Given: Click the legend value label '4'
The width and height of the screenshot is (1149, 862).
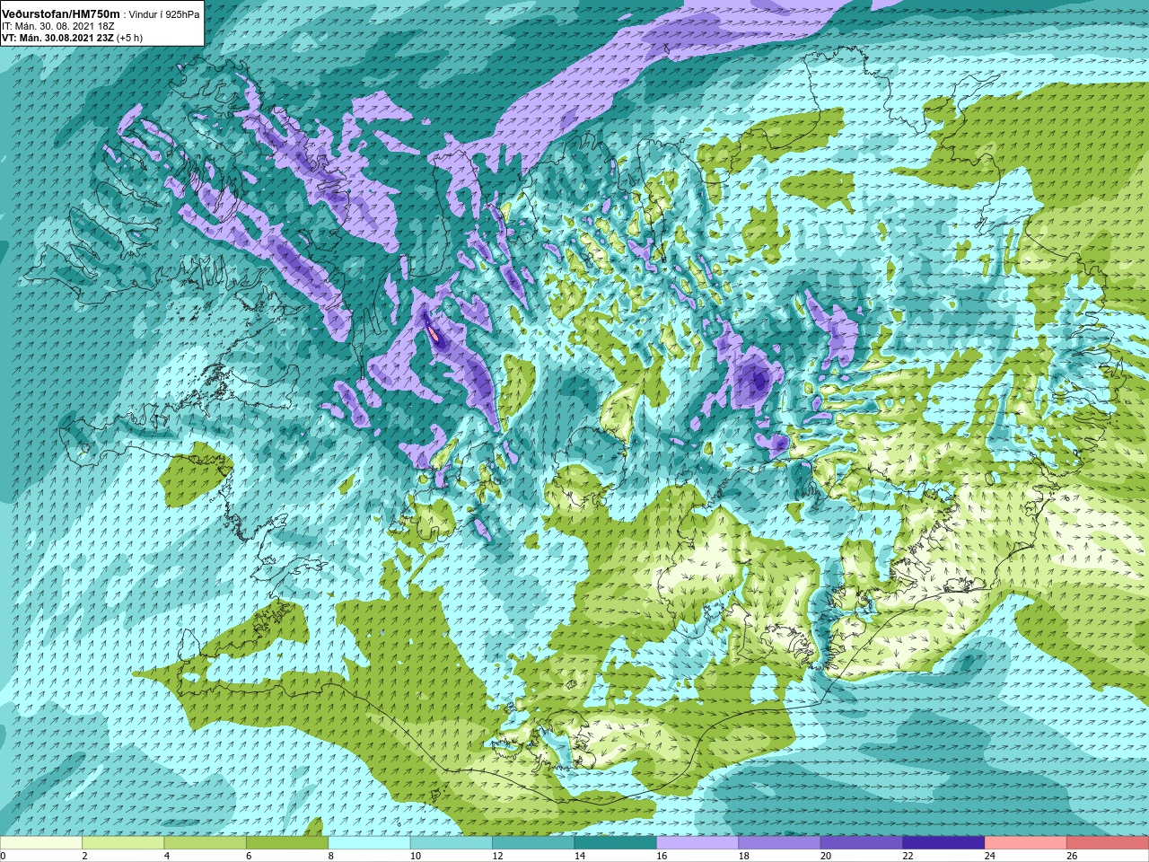Looking at the screenshot, I should tap(166, 856).
